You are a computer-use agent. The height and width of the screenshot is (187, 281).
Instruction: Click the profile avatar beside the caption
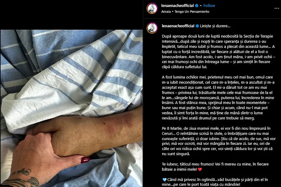(x=152, y=28)
